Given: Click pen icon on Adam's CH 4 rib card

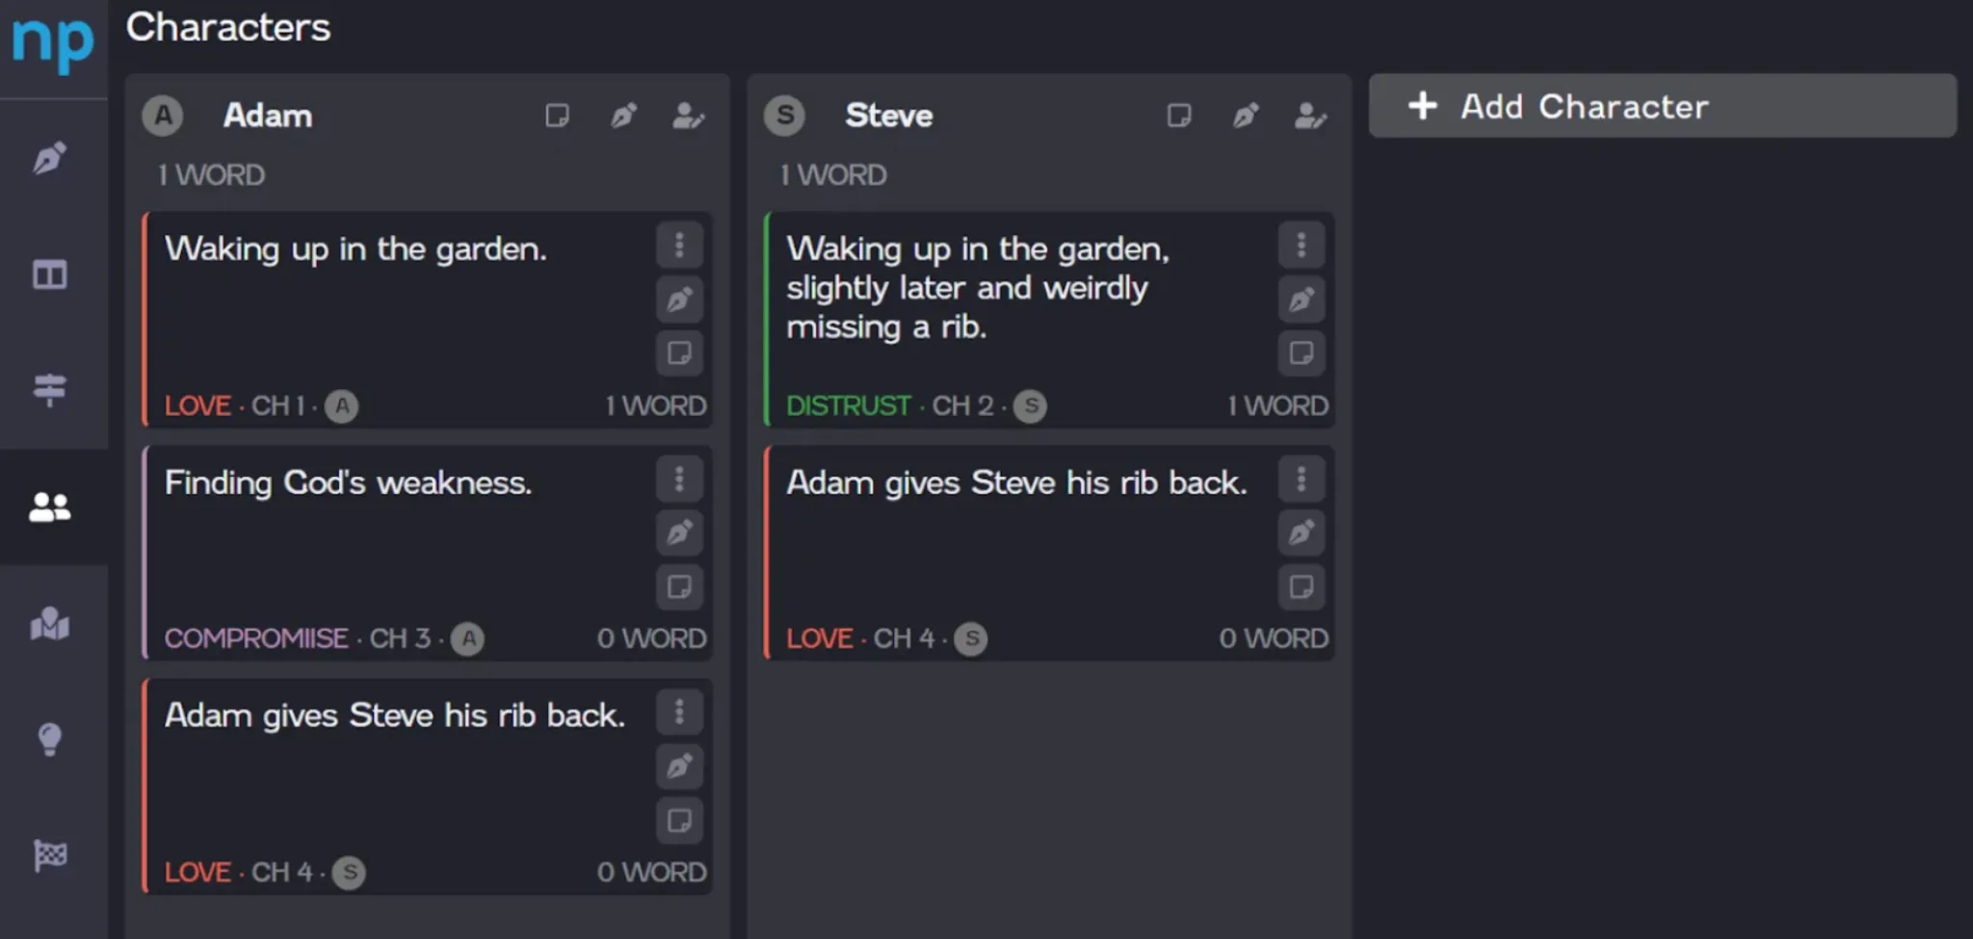Looking at the screenshot, I should click(679, 767).
